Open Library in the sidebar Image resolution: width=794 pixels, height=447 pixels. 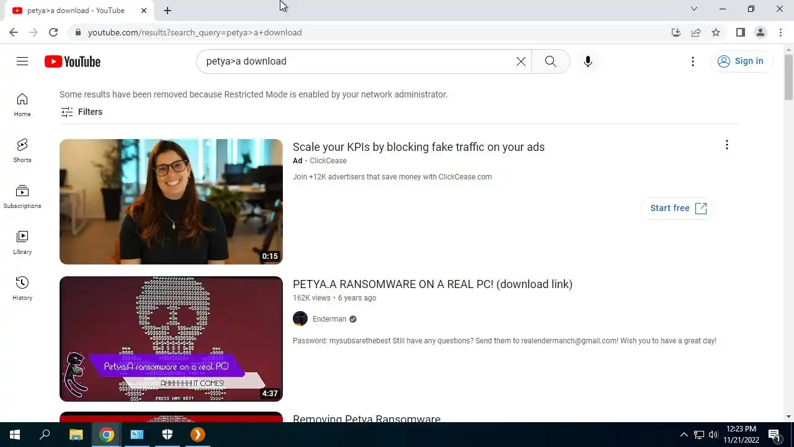22,243
